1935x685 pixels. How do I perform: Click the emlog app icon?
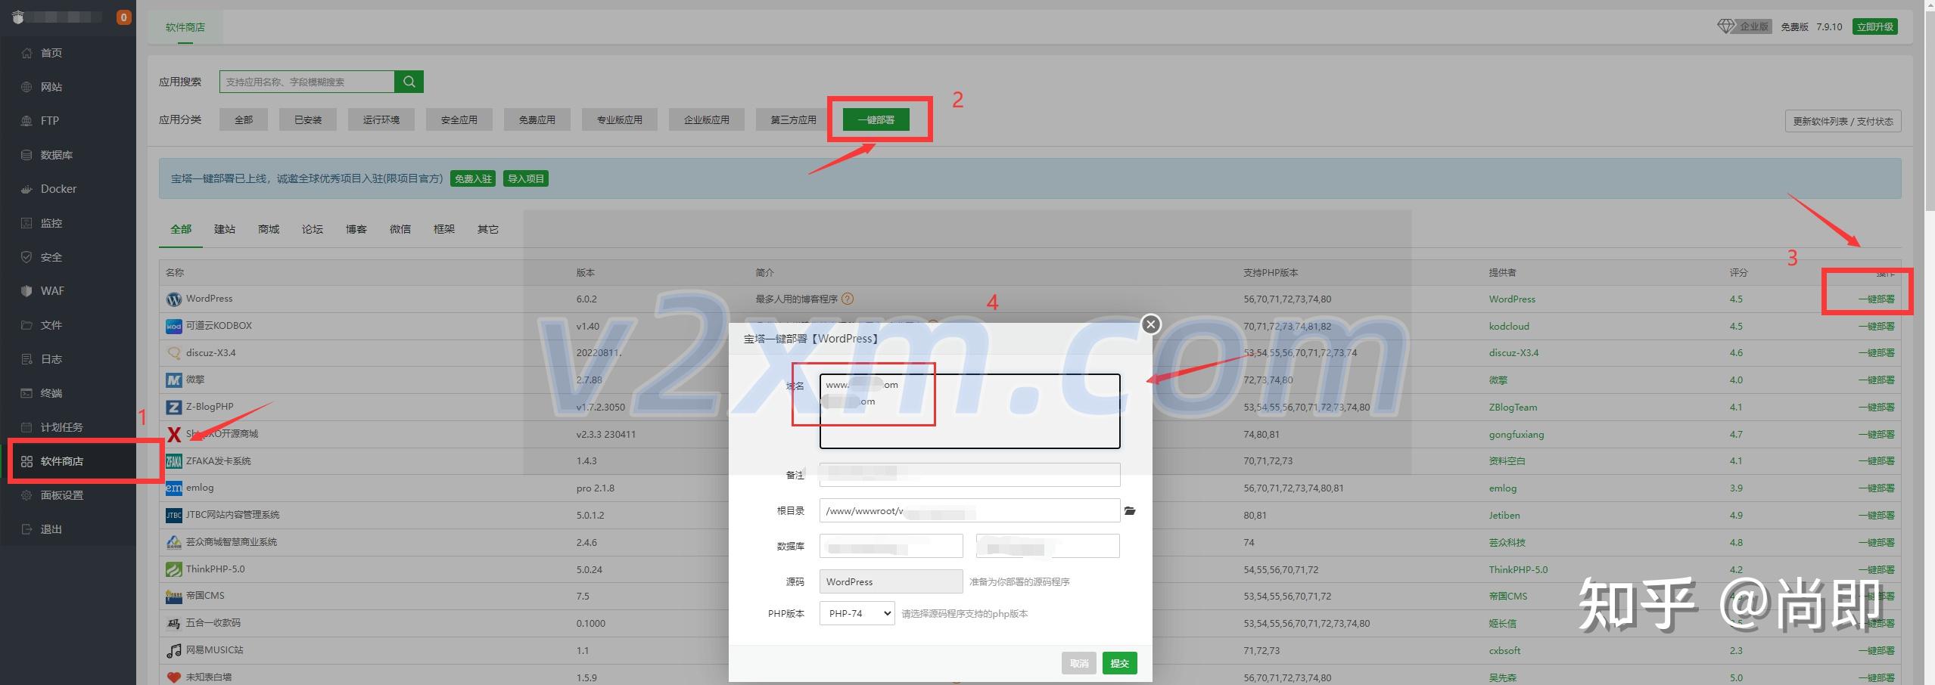click(x=174, y=488)
